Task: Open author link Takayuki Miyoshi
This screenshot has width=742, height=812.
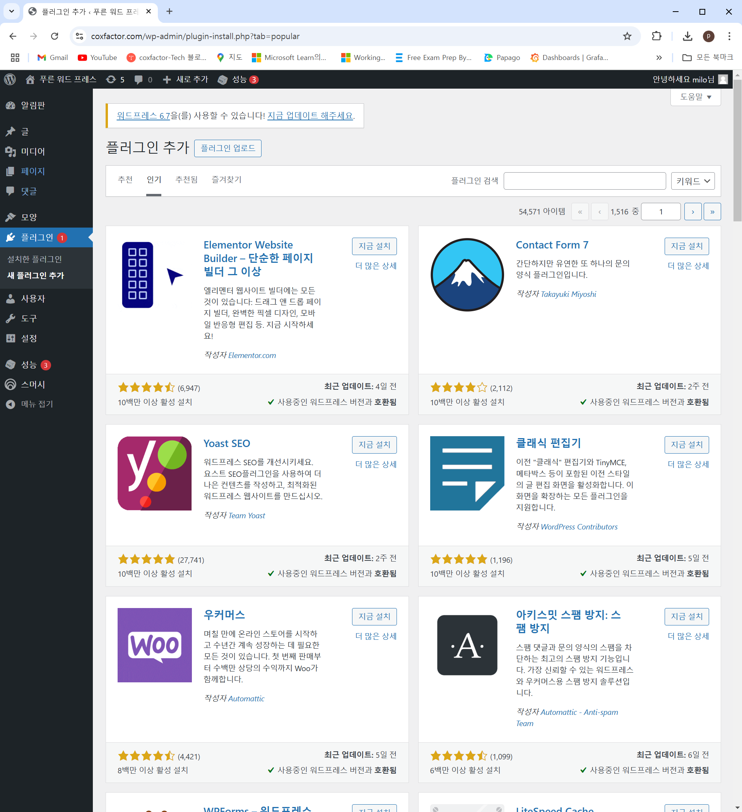Action: point(568,294)
